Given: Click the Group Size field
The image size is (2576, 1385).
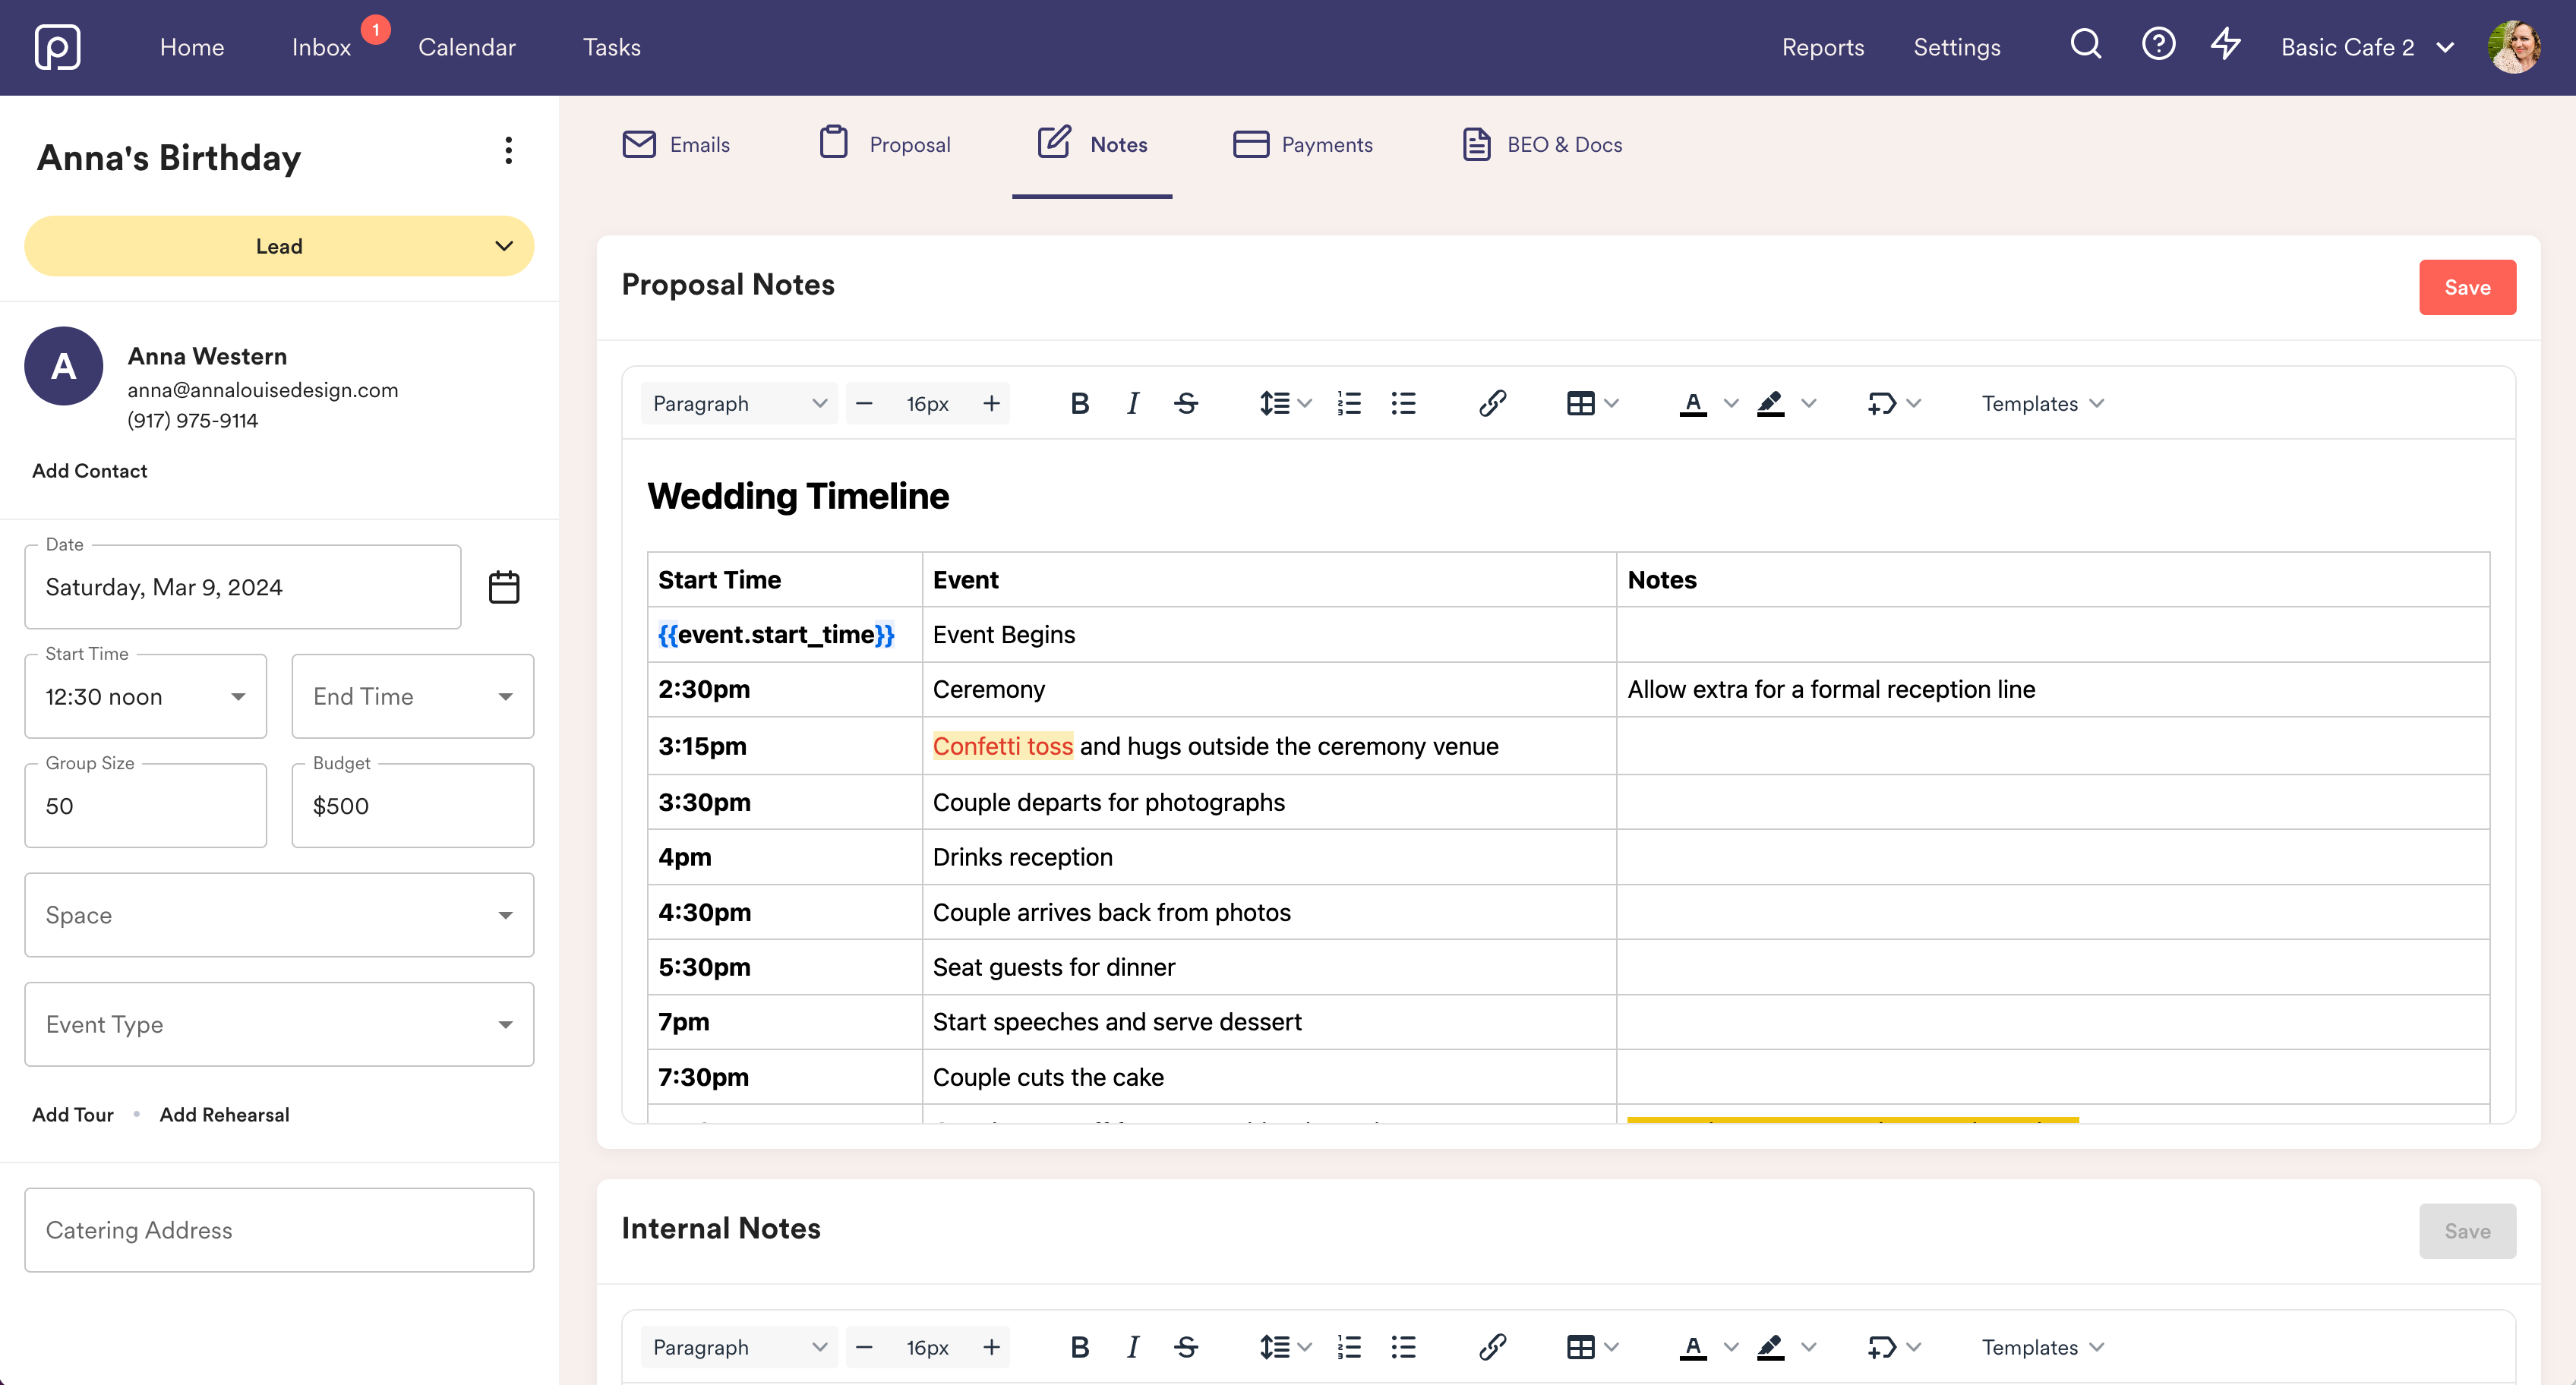Looking at the screenshot, I should click(x=146, y=806).
